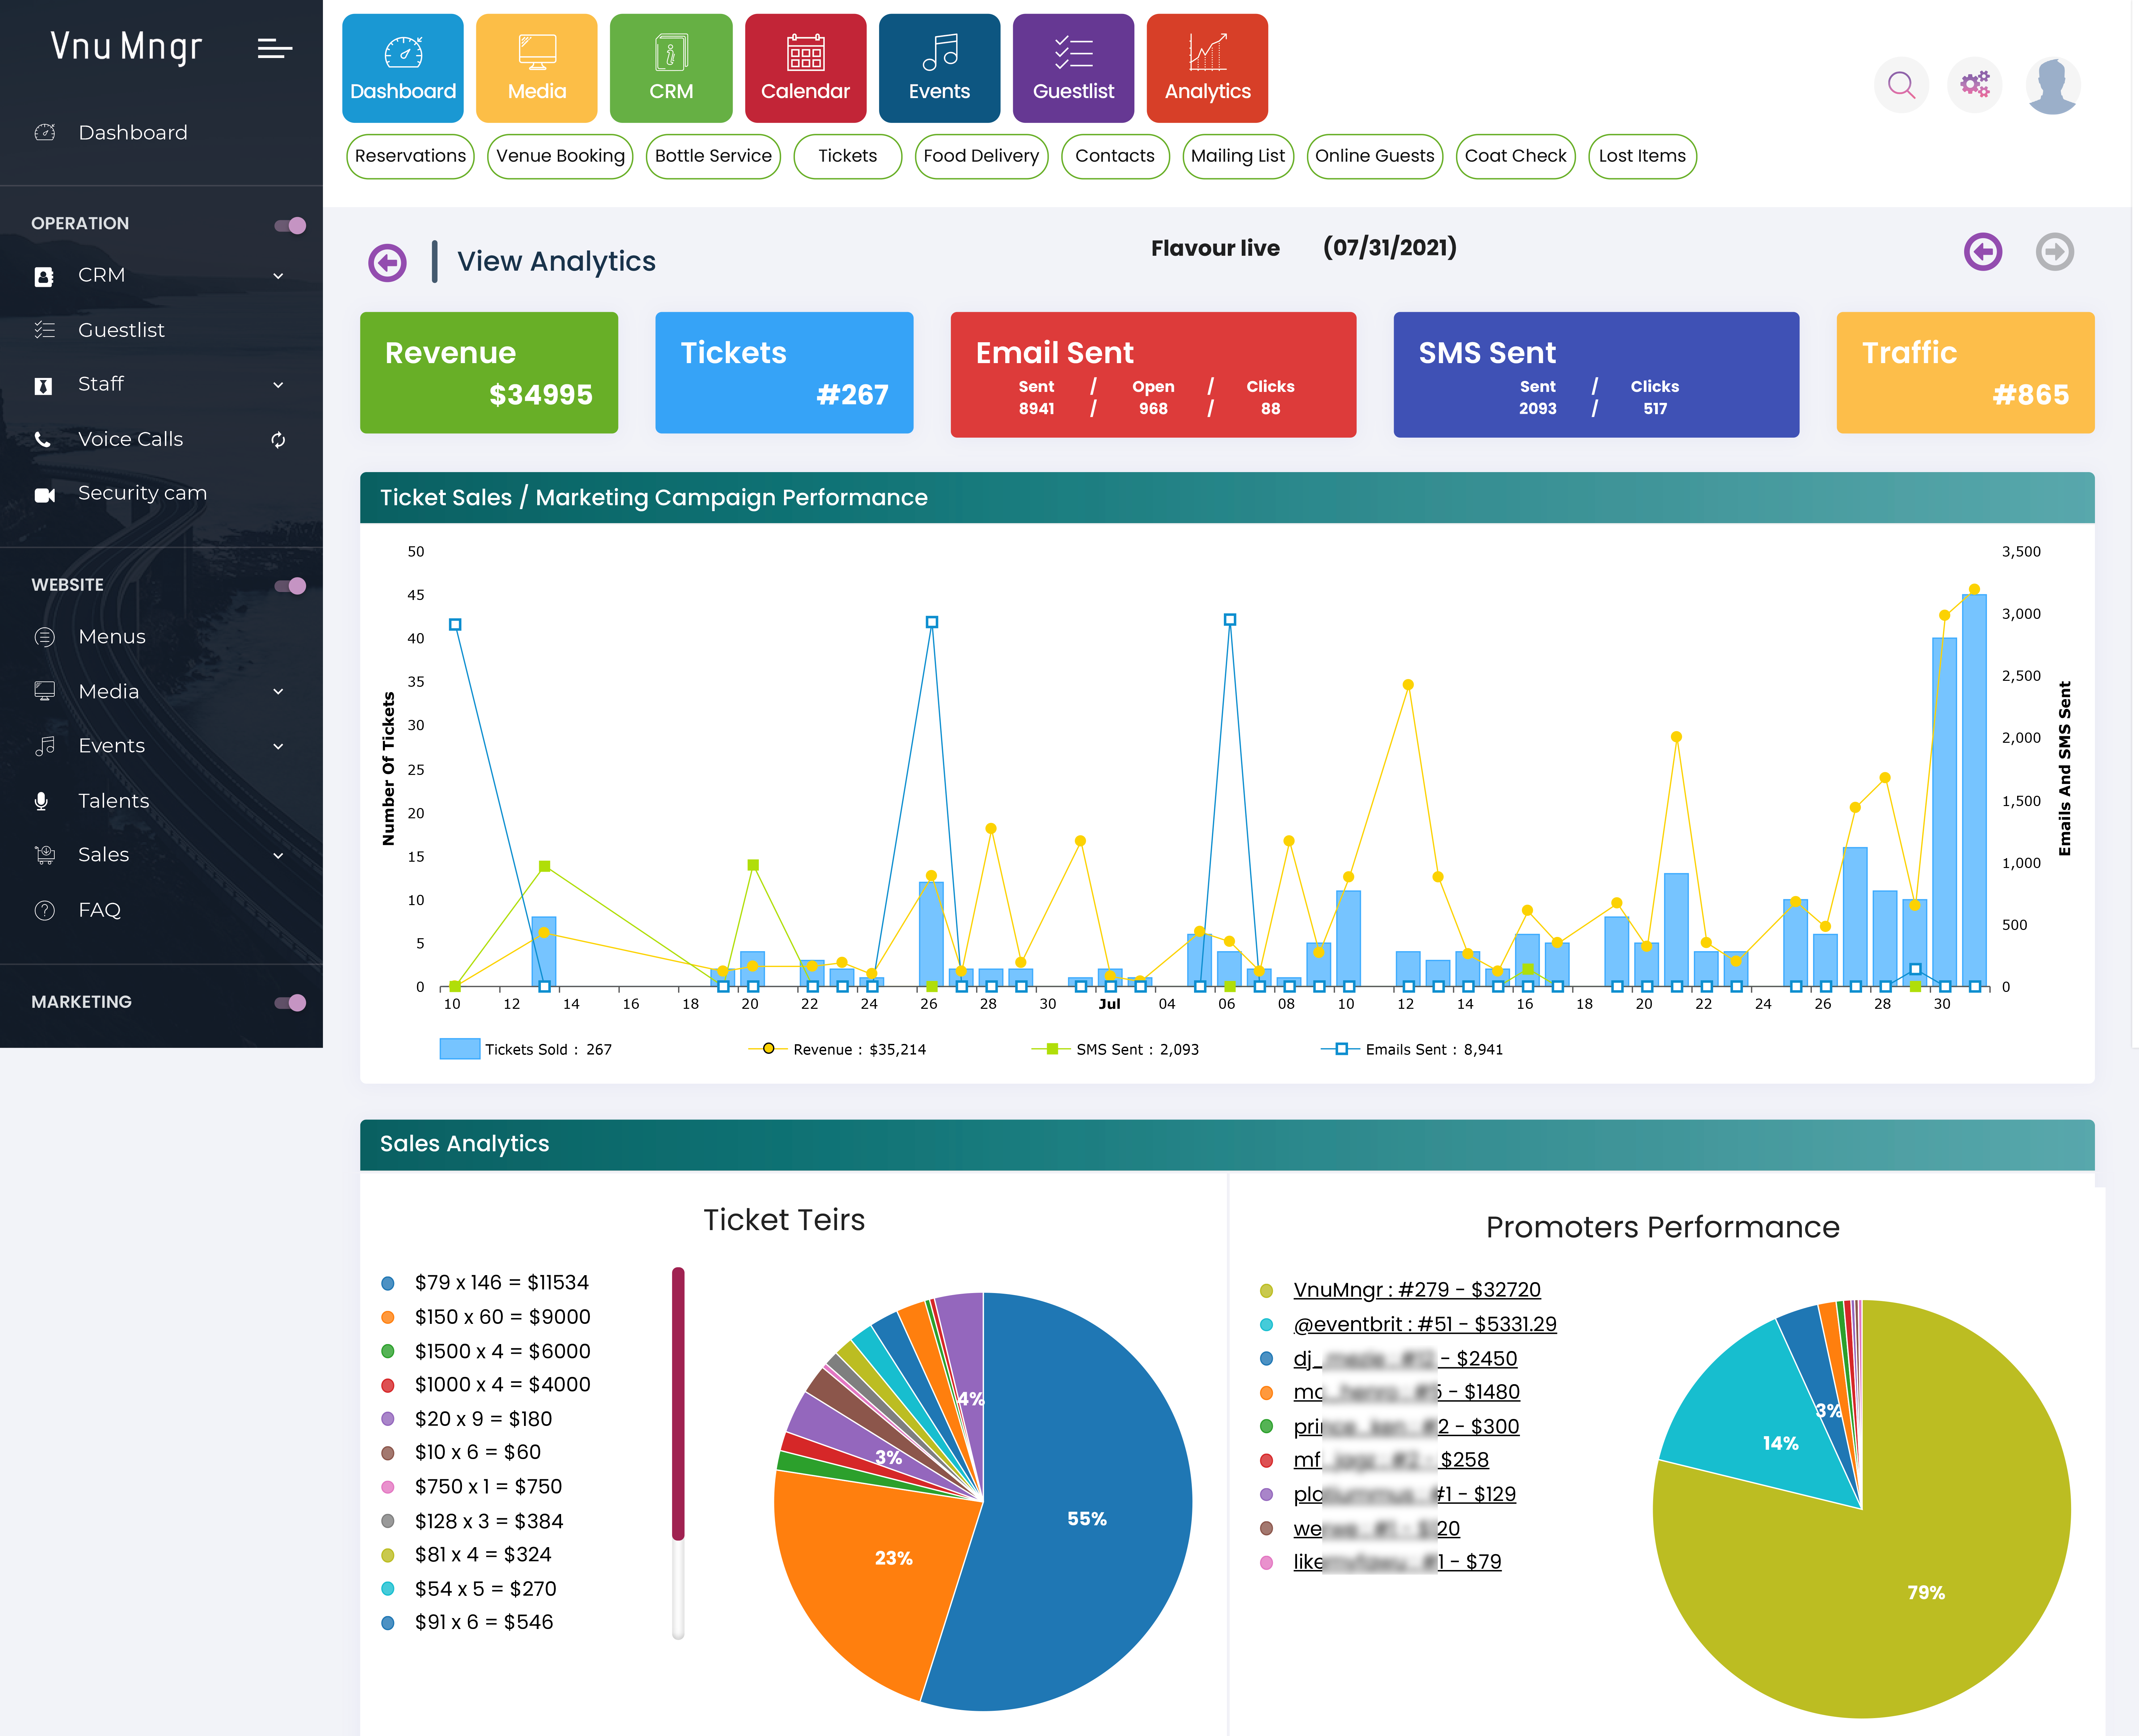Click the user profile avatar
The image size is (2139, 1736).
coord(2053,85)
